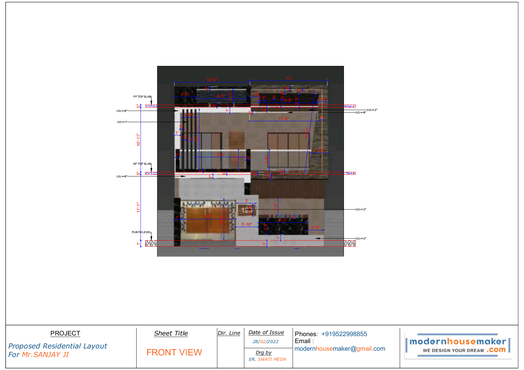Click the 10'-11" vertical dimension
Viewport: 524px width, 370px height.
138,139
